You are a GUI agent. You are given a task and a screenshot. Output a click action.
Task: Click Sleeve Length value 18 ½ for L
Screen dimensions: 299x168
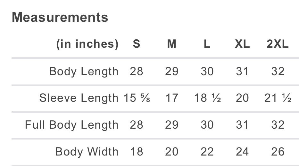(x=207, y=98)
